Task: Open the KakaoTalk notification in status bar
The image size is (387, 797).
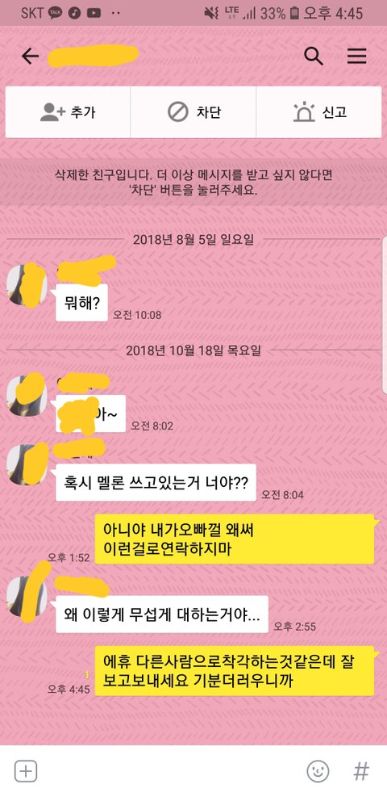Action: [56, 13]
